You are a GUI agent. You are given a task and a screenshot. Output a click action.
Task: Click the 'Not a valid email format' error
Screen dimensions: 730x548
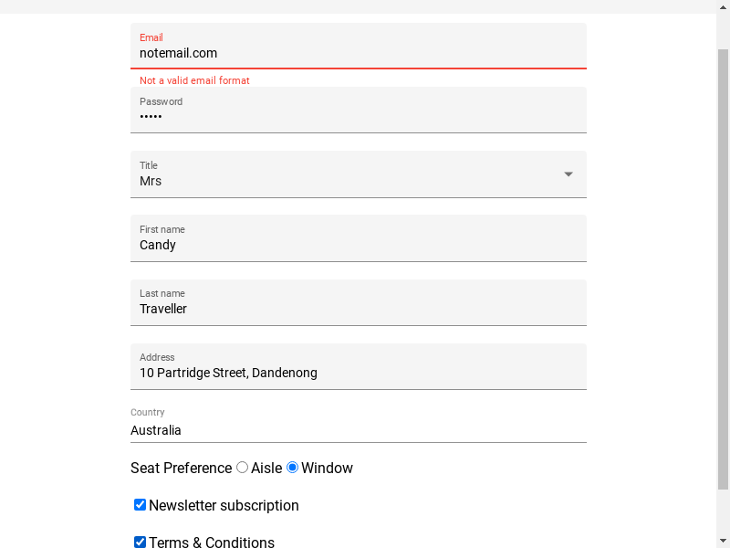pyautogui.click(x=194, y=80)
